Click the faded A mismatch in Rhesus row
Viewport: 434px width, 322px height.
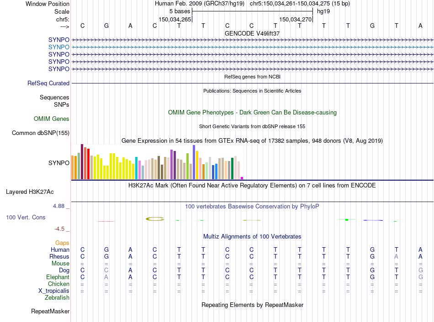point(397,256)
